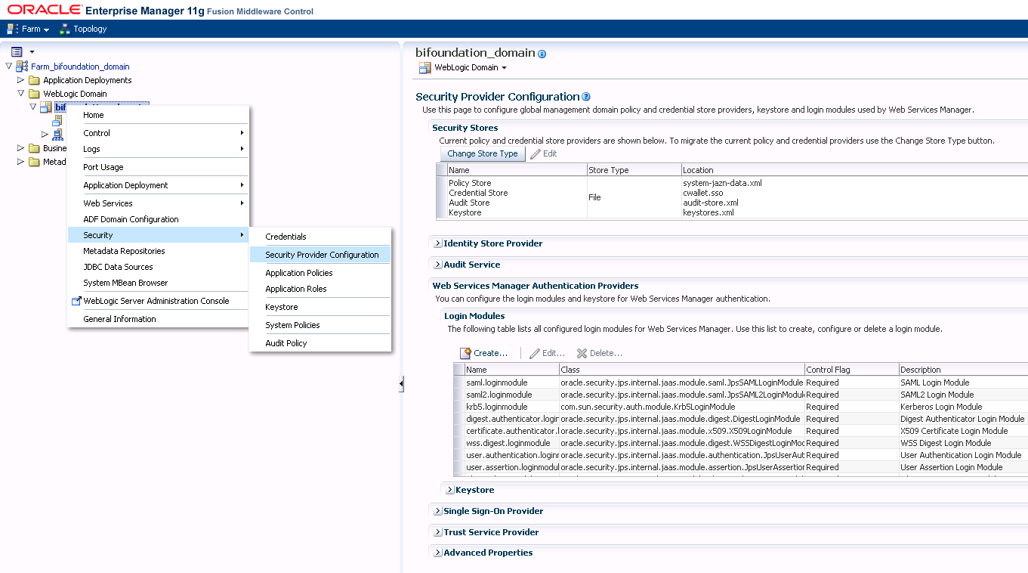The image size is (1028, 573).
Task: Click the Change Store Type button
Action: 482,153
